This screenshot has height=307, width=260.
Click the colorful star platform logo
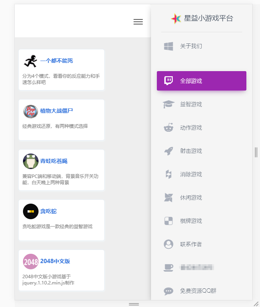click(176, 18)
